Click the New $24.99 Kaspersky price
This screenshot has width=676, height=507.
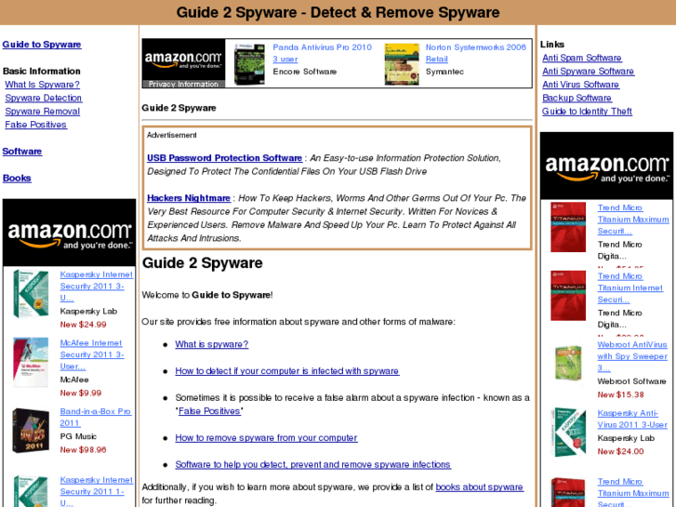click(x=83, y=325)
